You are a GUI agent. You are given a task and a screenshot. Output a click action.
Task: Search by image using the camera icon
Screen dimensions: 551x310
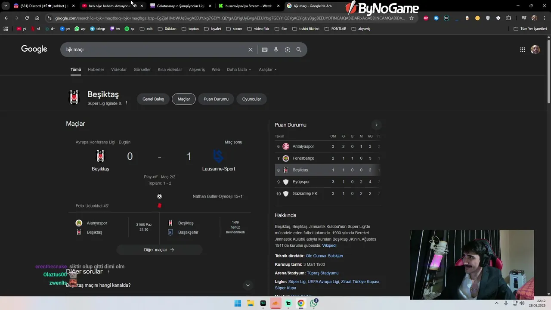288,50
